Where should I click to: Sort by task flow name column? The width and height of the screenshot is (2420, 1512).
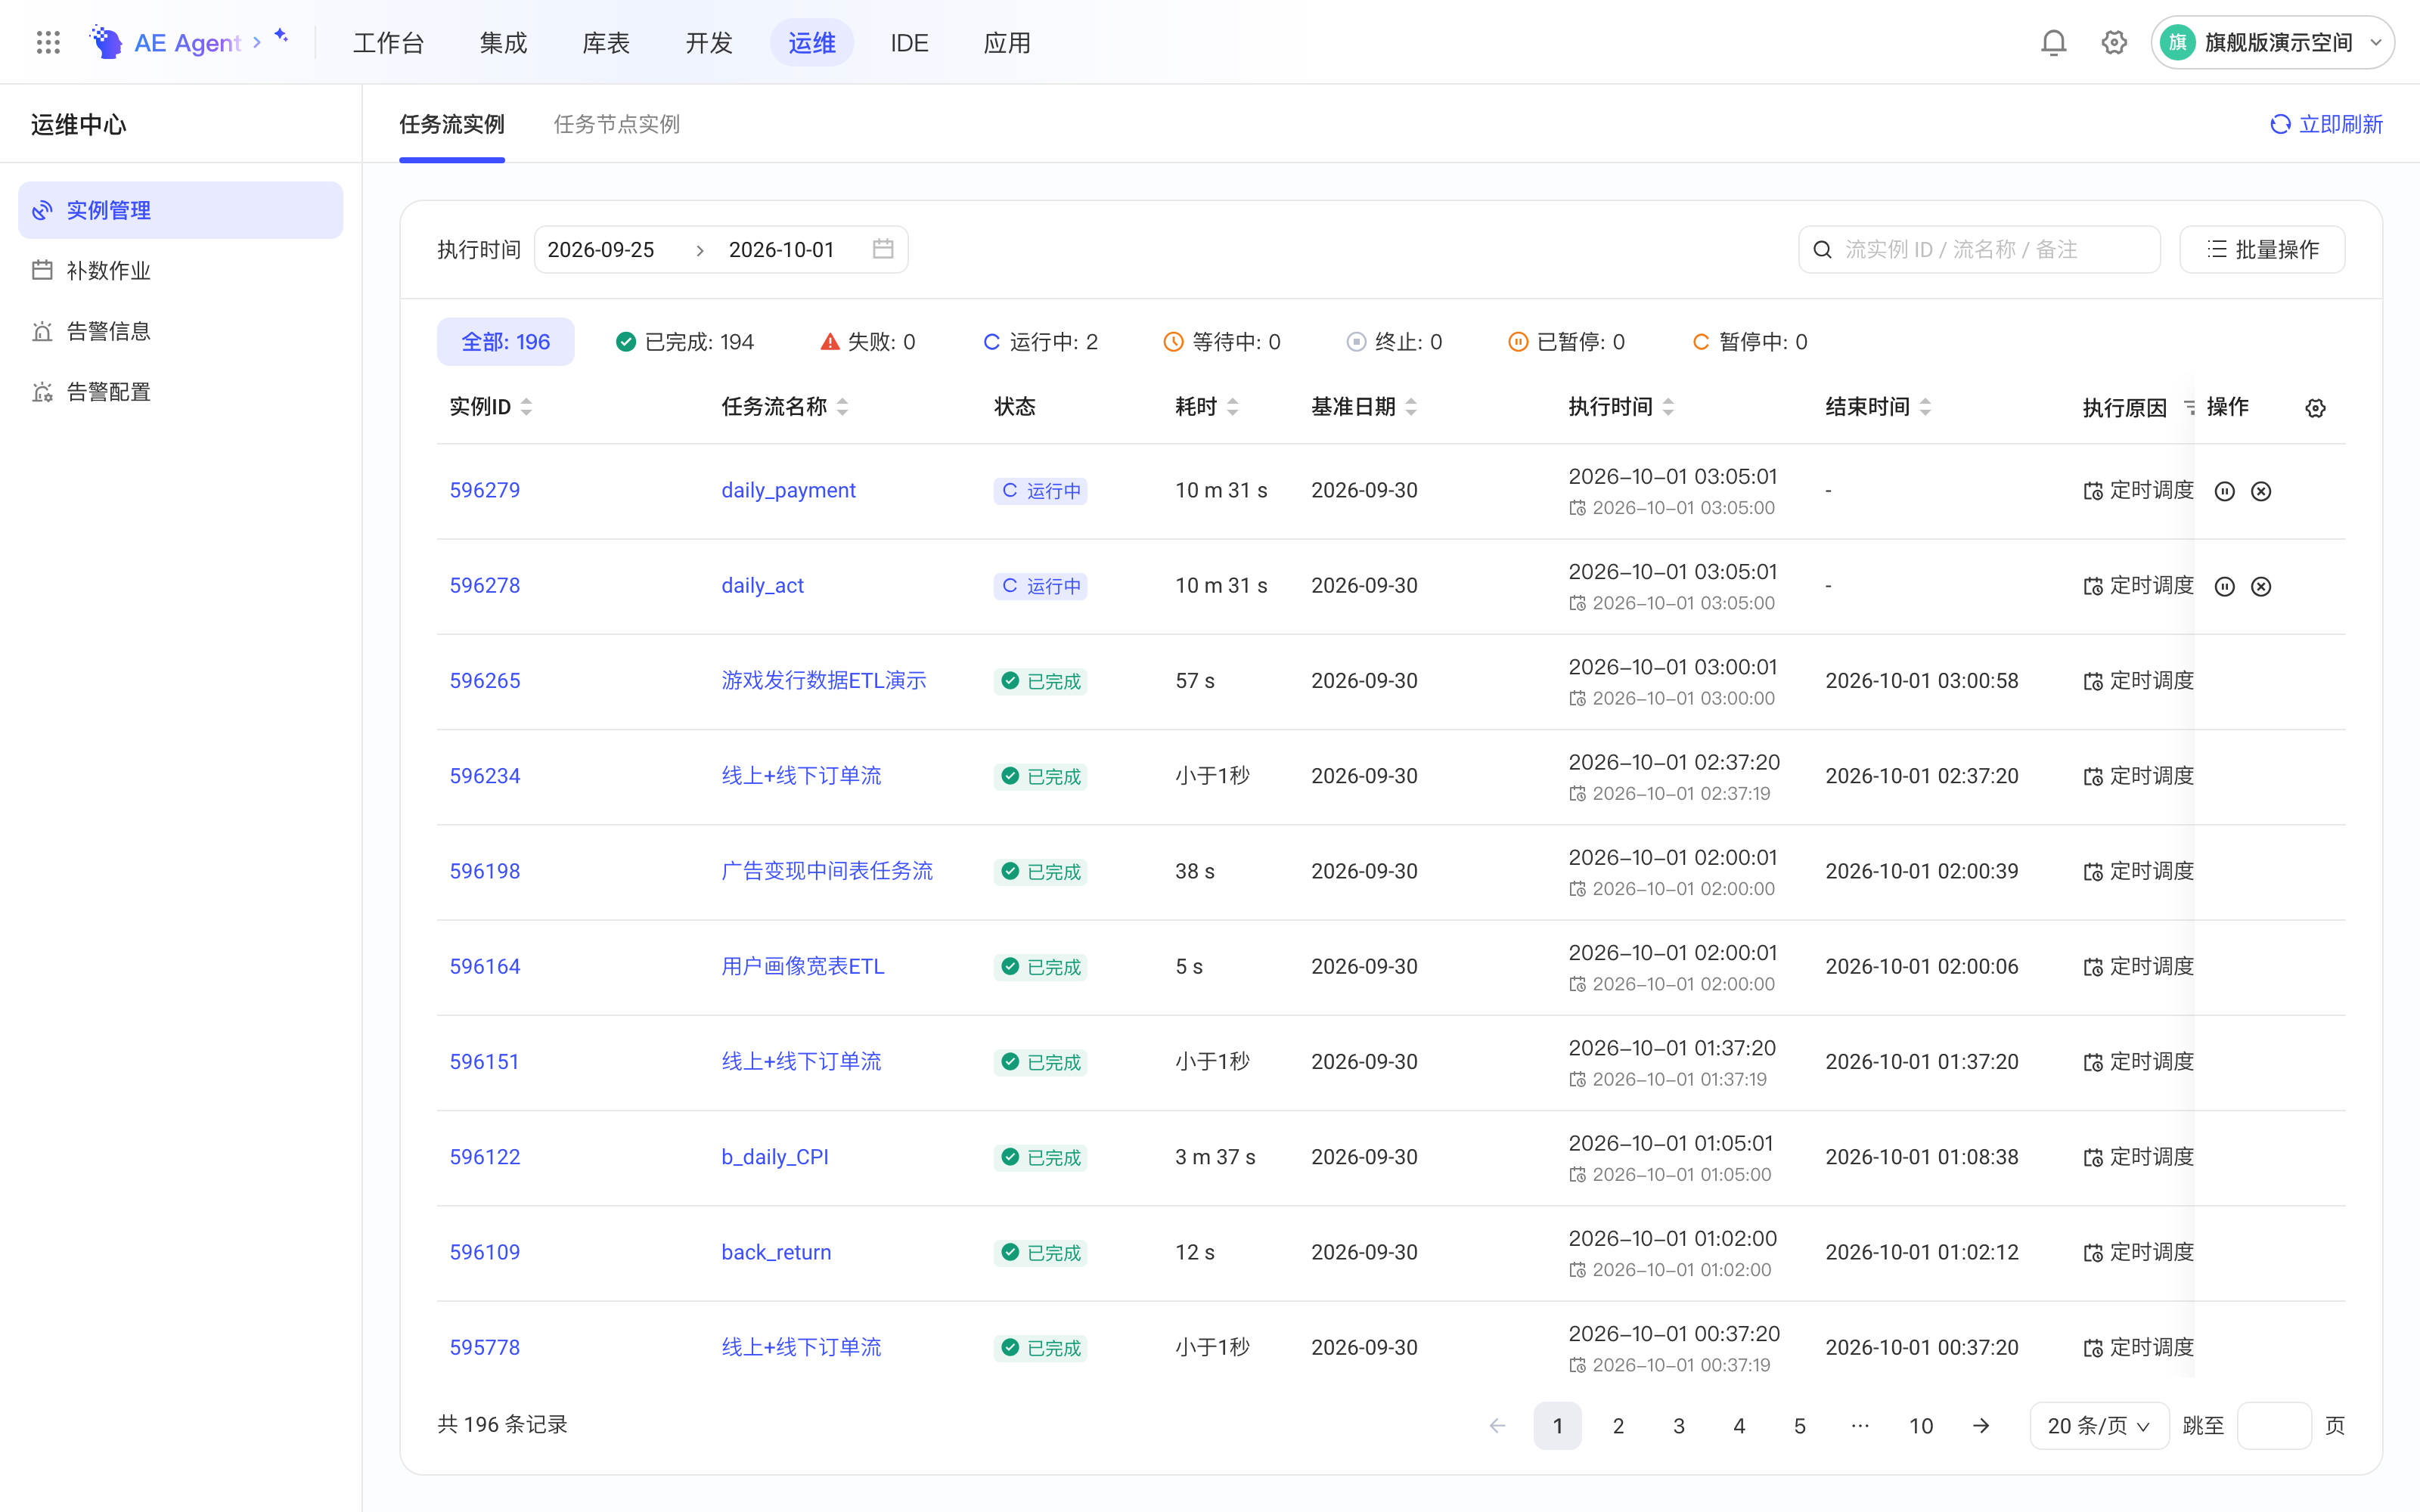[x=843, y=407]
